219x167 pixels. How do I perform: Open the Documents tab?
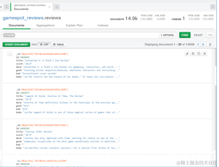click(17, 25)
